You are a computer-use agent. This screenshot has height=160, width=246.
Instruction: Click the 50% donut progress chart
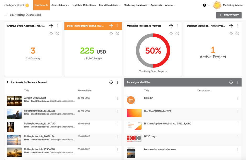(153, 51)
